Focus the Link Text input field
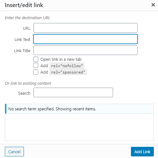This screenshot has height=158, width=158. [85, 39]
